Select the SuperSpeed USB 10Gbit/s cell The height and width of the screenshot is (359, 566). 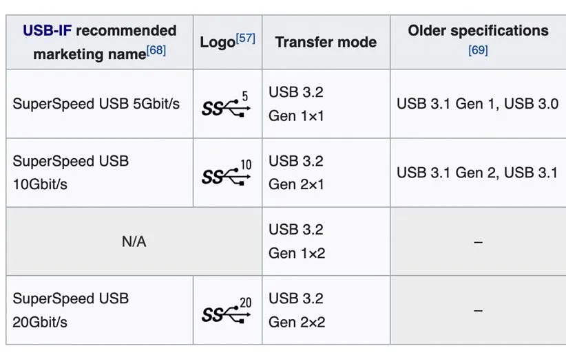click(x=70, y=173)
